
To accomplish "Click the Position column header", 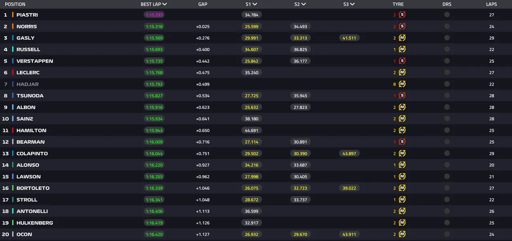I will tap(15, 4).
